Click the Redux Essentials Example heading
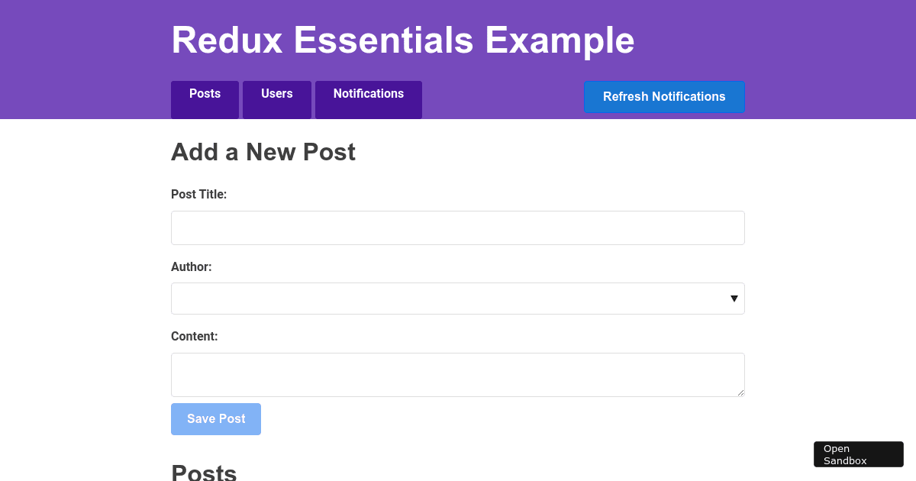This screenshot has width=916, height=481. point(403,40)
